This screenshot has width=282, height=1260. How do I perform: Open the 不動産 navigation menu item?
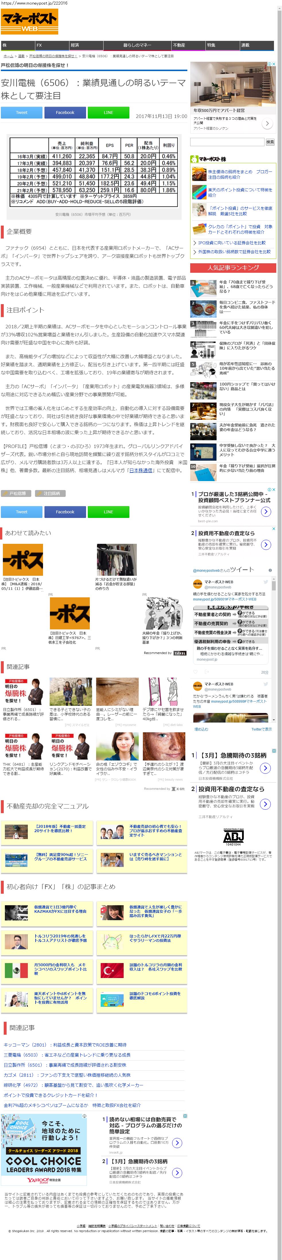coord(188,45)
